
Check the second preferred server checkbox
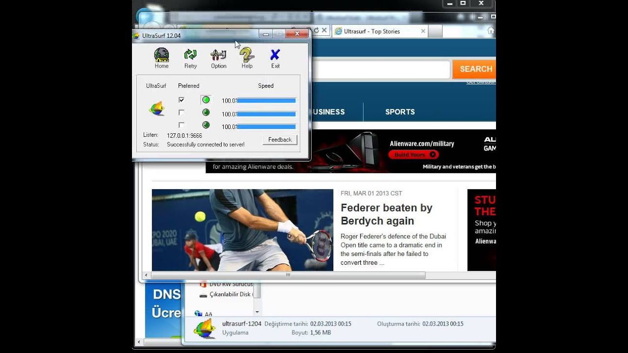click(x=182, y=113)
